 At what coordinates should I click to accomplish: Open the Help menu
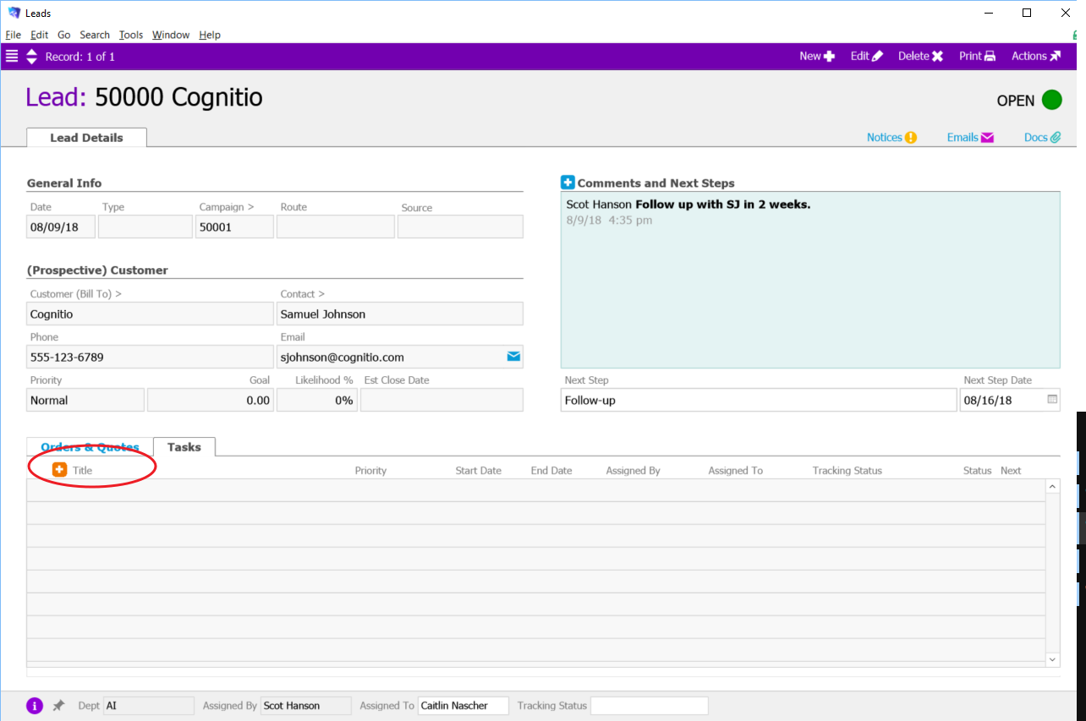210,35
